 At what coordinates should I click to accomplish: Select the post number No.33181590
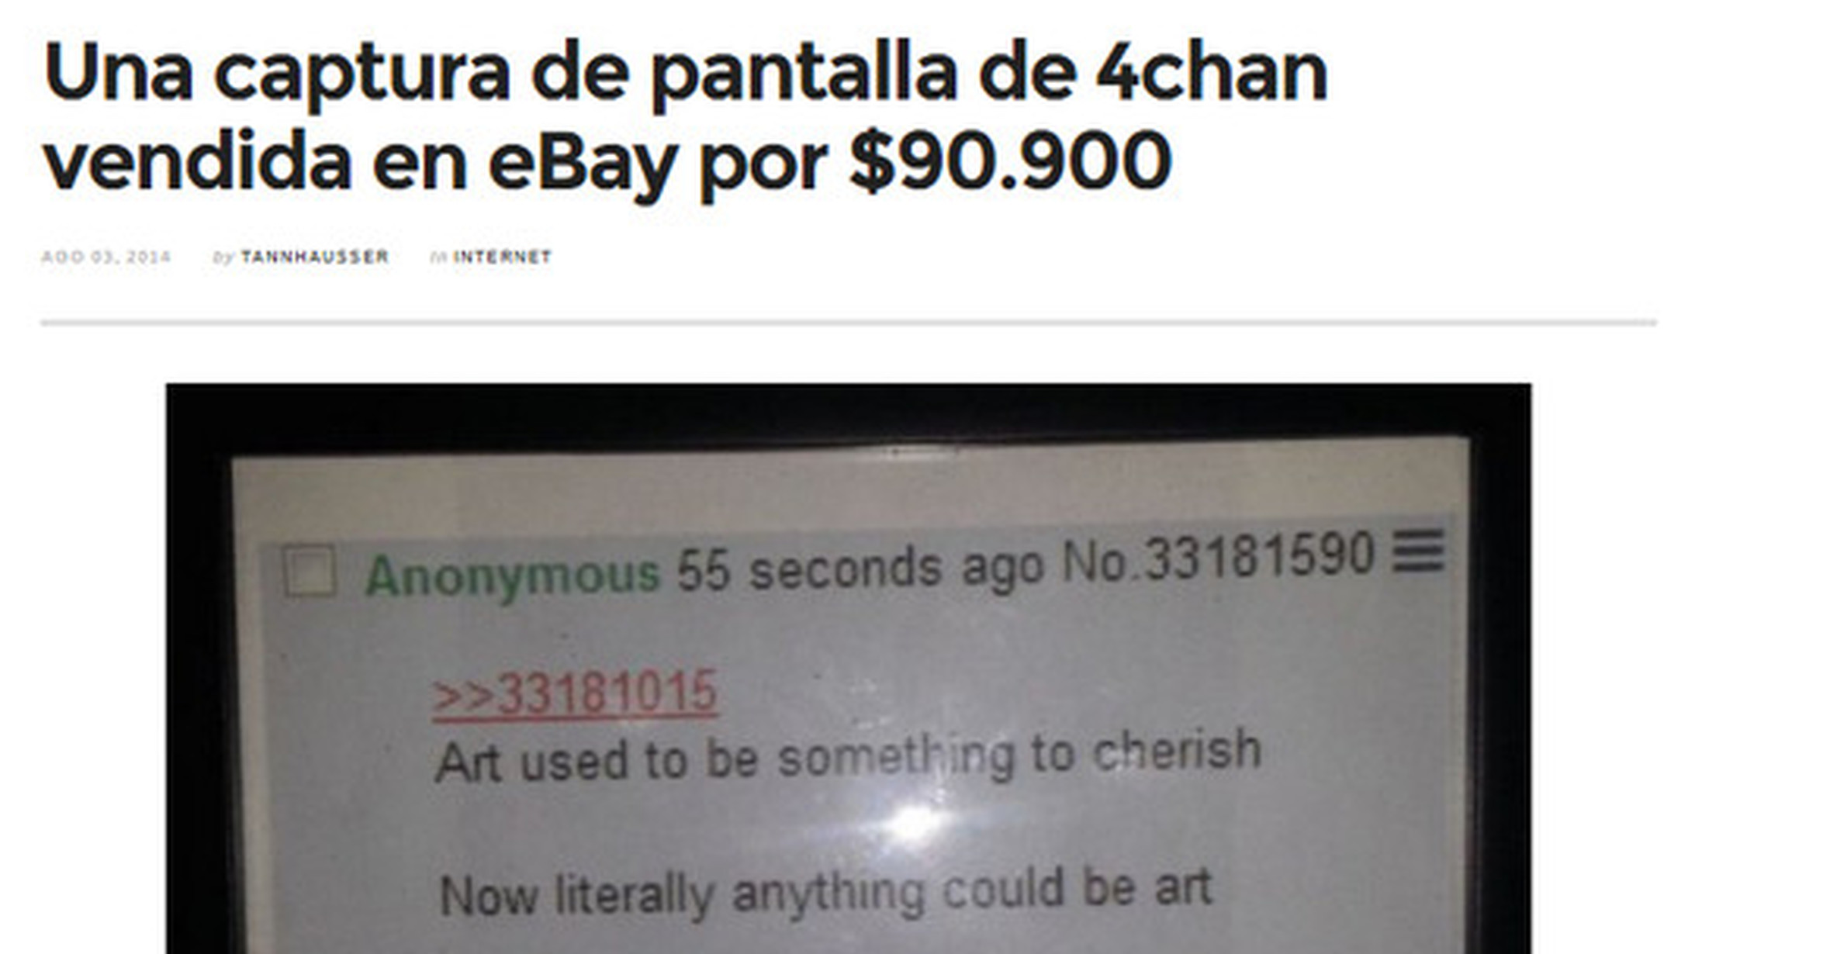(1218, 557)
